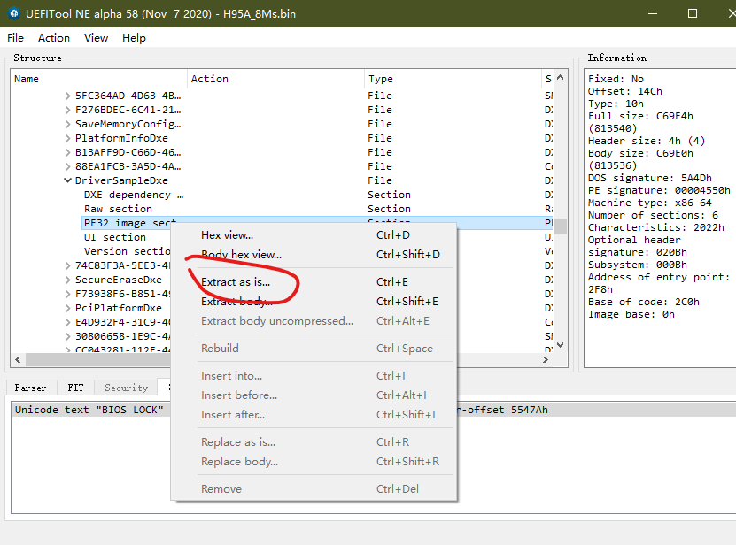This screenshot has height=545, width=736.
Task: Expand the SecureEraseDxe tree node
Action: (68, 280)
